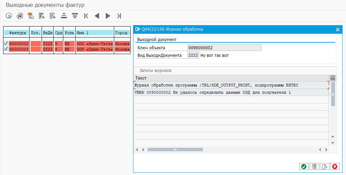Click the export document button in dialog
The width and height of the screenshot is (346, 175).
click(x=324, y=166)
